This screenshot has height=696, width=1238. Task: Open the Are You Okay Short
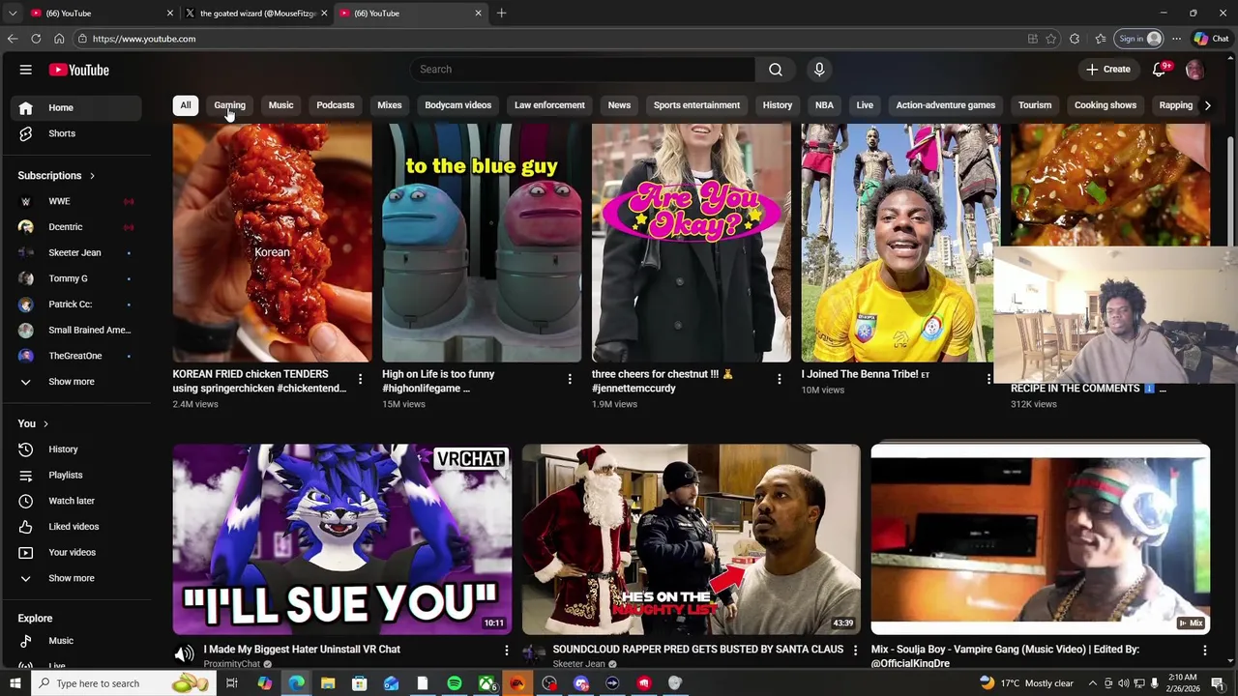(x=692, y=243)
